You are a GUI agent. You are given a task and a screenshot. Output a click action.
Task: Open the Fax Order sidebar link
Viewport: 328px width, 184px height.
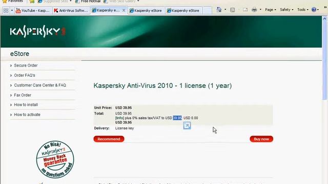pos(23,95)
